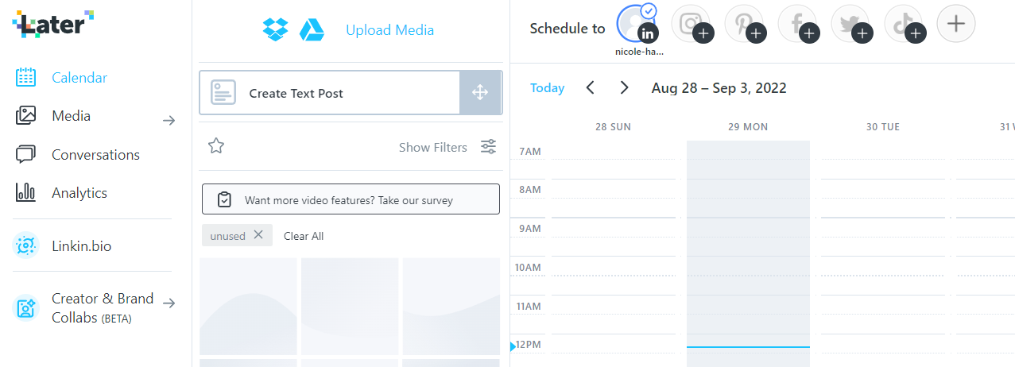Add a Pinterest profile
The height and width of the screenshot is (367, 1015).
pos(744,23)
